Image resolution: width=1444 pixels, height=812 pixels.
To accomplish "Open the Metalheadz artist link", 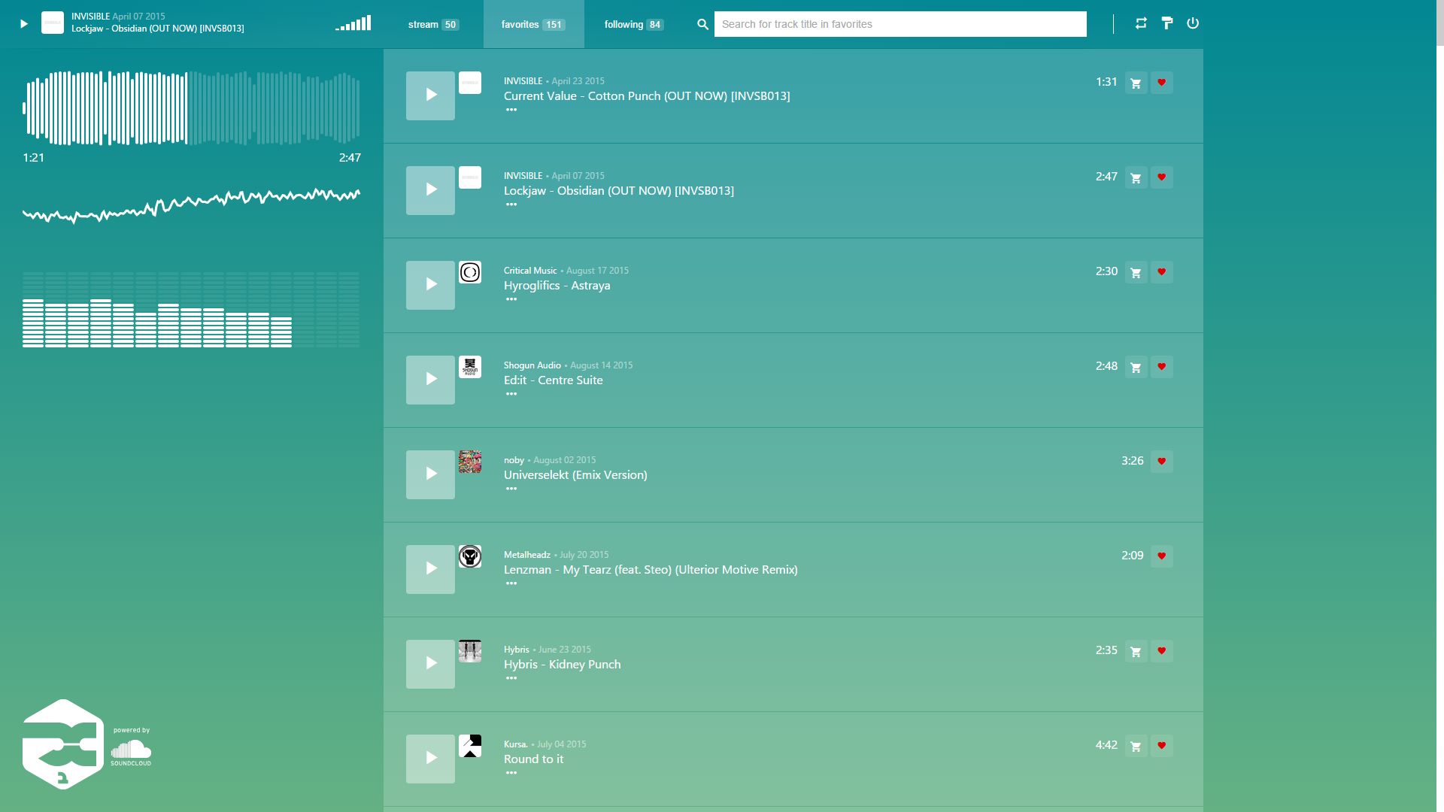I will point(526,555).
